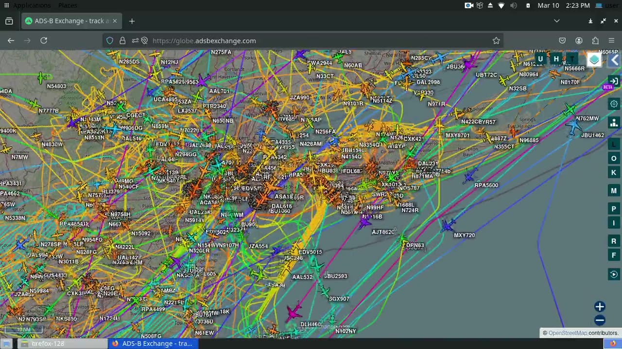This screenshot has height=349, width=622.
Task: Click the R map button
Action: (614, 241)
